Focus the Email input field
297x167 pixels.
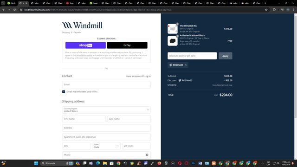pyautogui.click(x=106, y=84)
